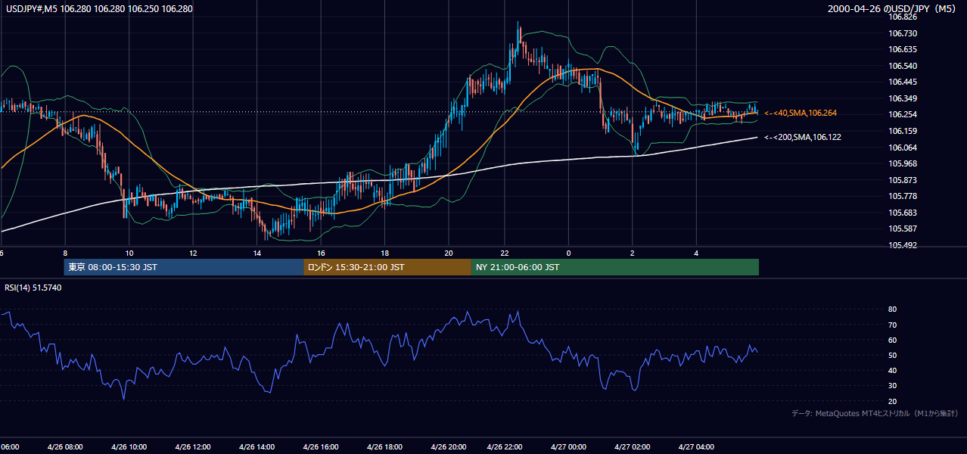
Task: Click the 4/26 20:00 time axis label
Action: pyautogui.click(x=448, y=447)
